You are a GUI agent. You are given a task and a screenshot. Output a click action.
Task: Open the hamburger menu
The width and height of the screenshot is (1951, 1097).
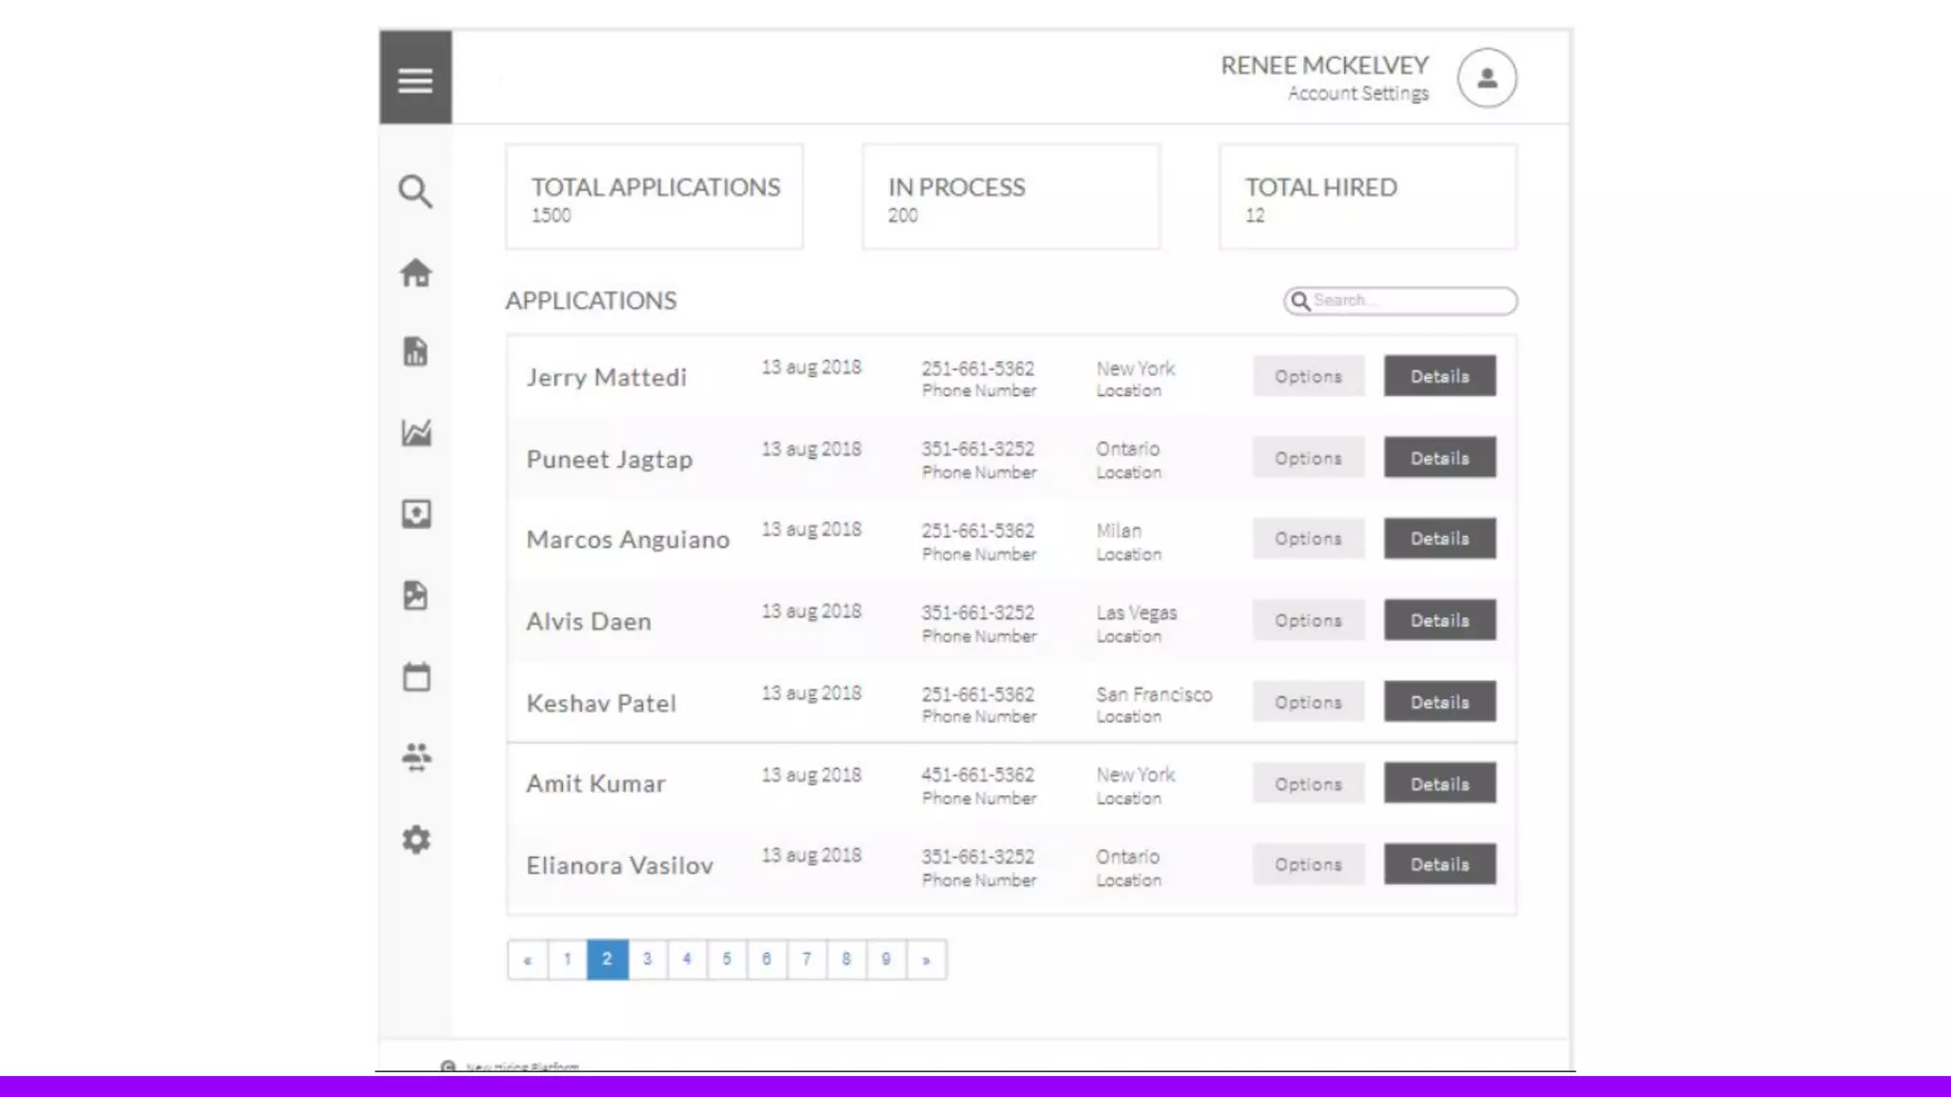415,79
